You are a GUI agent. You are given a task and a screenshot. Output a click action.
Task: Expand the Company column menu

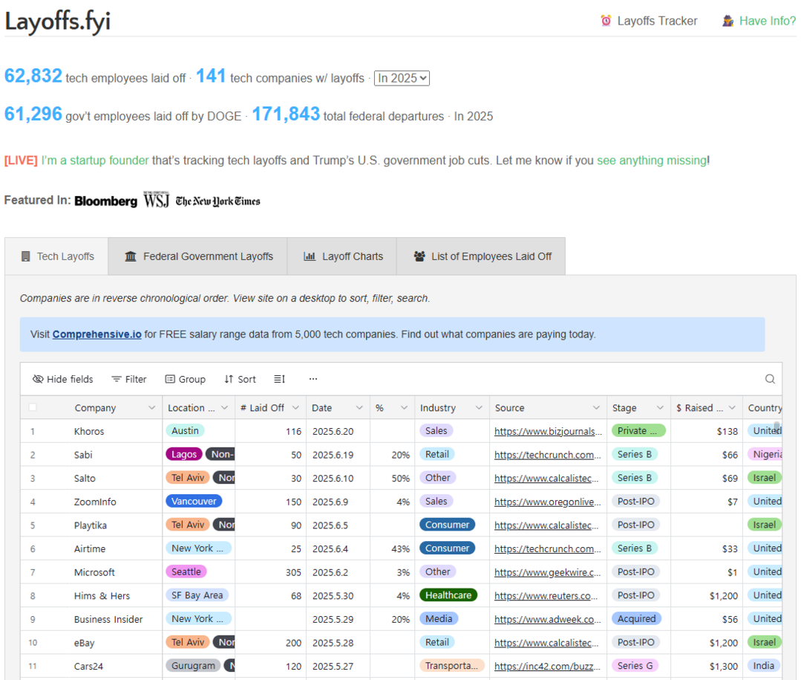pyautogui.click(x=151, y=407)
